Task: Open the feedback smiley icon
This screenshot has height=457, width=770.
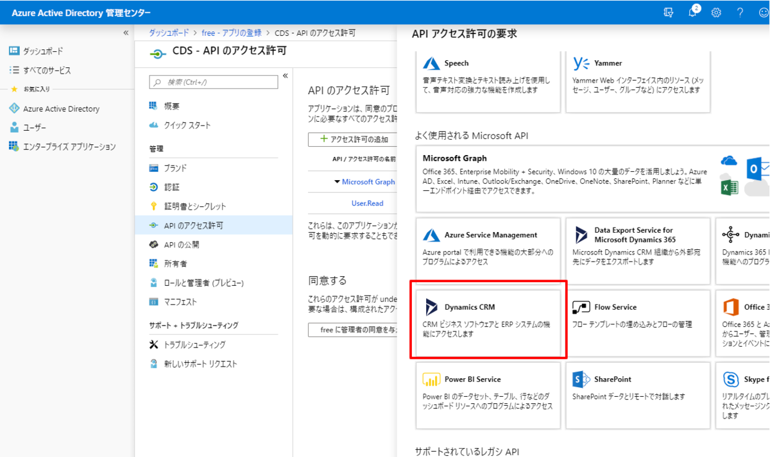Action: 764,12
